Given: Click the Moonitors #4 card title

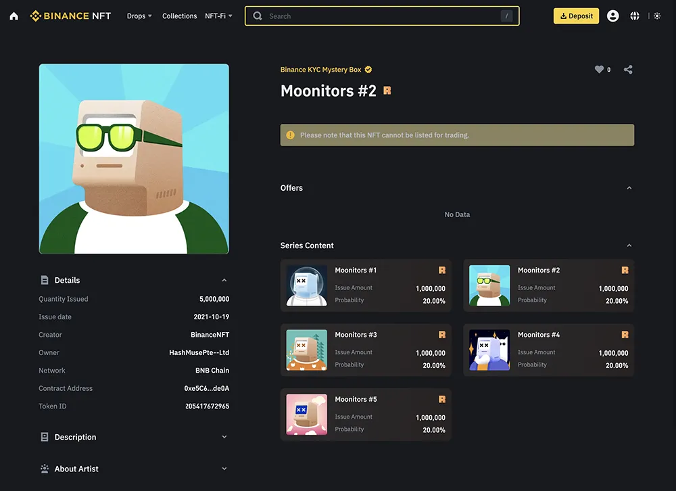Looking at the screenshot, I should point(539,335).
